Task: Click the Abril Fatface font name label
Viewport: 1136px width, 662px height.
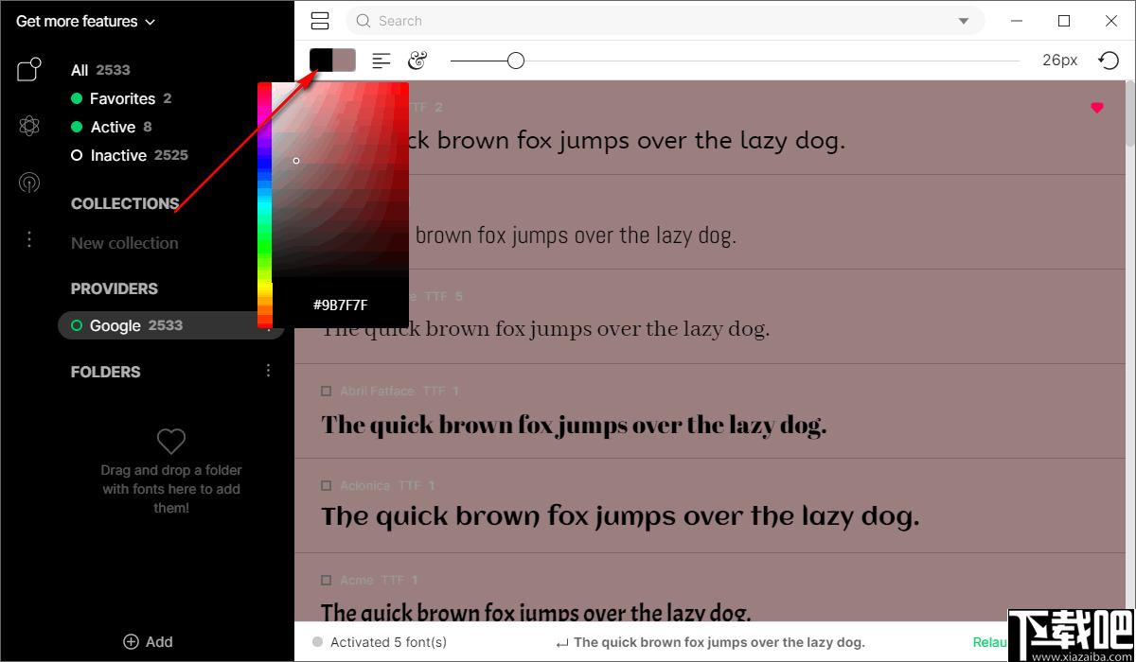Action: tap(377, 391)
